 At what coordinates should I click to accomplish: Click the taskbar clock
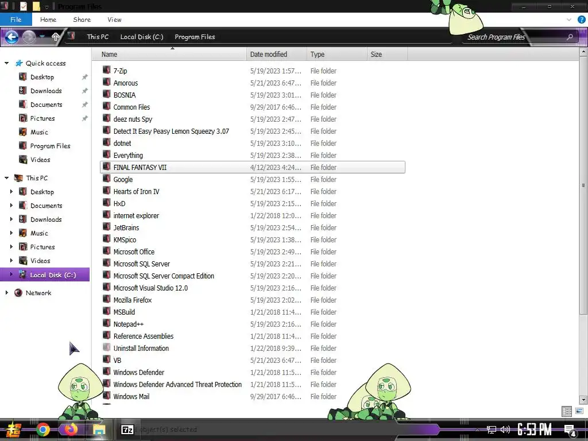pyautogui.click(x=534, y=430)
